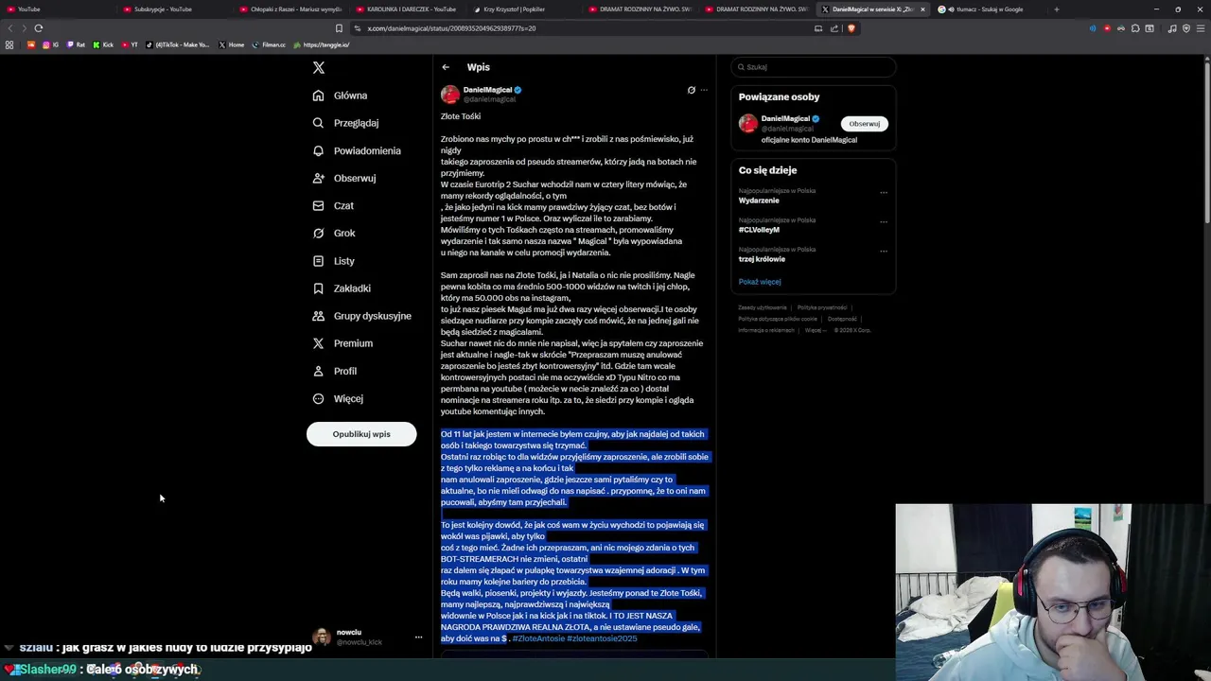1211x681 pixels.
Task: Open the browser hamburger menu
Action: coord(1200,28)
